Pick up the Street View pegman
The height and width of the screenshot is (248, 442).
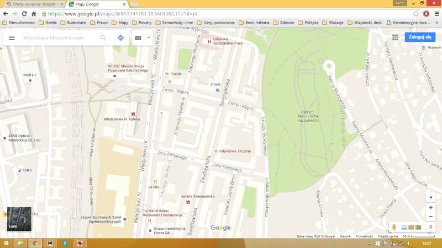tap(394, 227)
